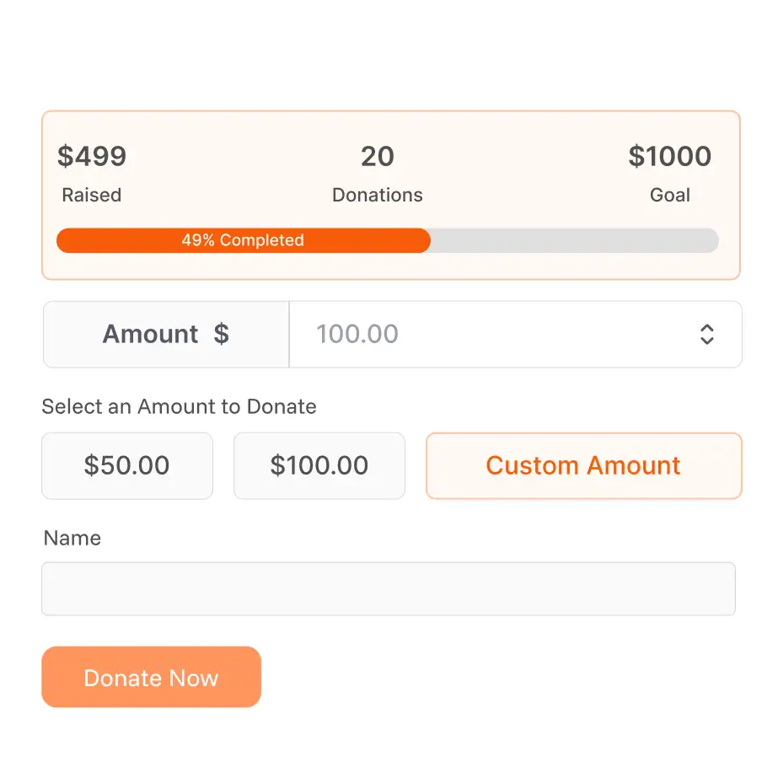This screenshot has width=778, height=773.
Task: Click the Name field label
Action: click(x=72, y=539)
